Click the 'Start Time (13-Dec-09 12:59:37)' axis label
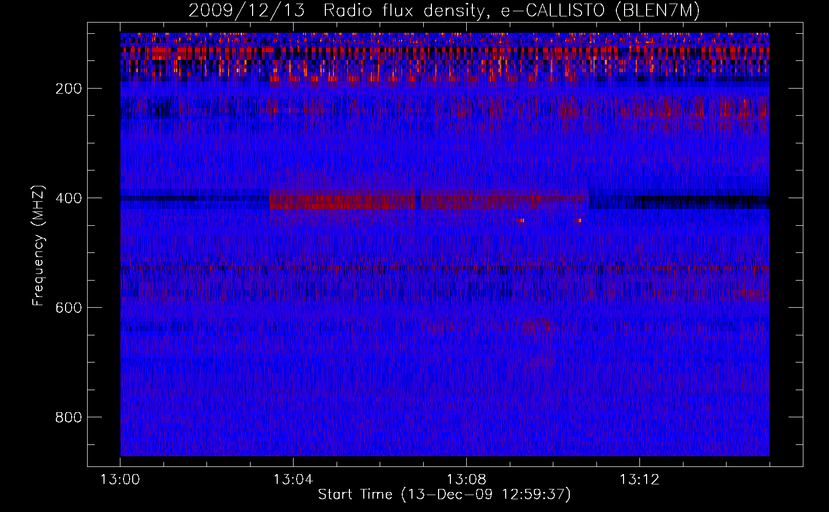This screenshot has width=829, height=512. tap(444, 495)
